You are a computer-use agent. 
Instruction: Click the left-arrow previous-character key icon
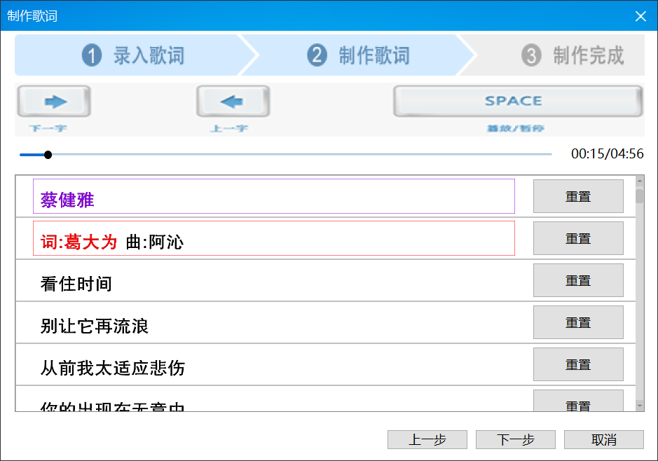click(x=233, y=102)
